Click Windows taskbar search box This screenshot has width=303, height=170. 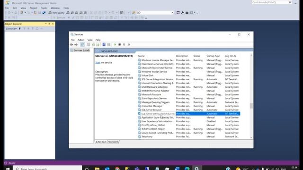[47, 168]
